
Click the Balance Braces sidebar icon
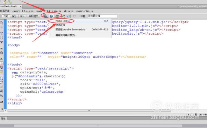(2, 53)
